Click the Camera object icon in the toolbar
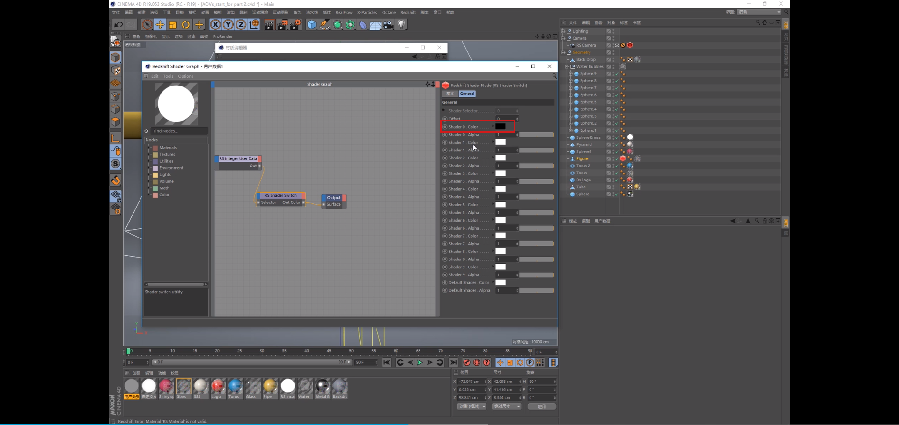Image resolution: width=899 pixels, height=425 pixels. click(389, 25)
